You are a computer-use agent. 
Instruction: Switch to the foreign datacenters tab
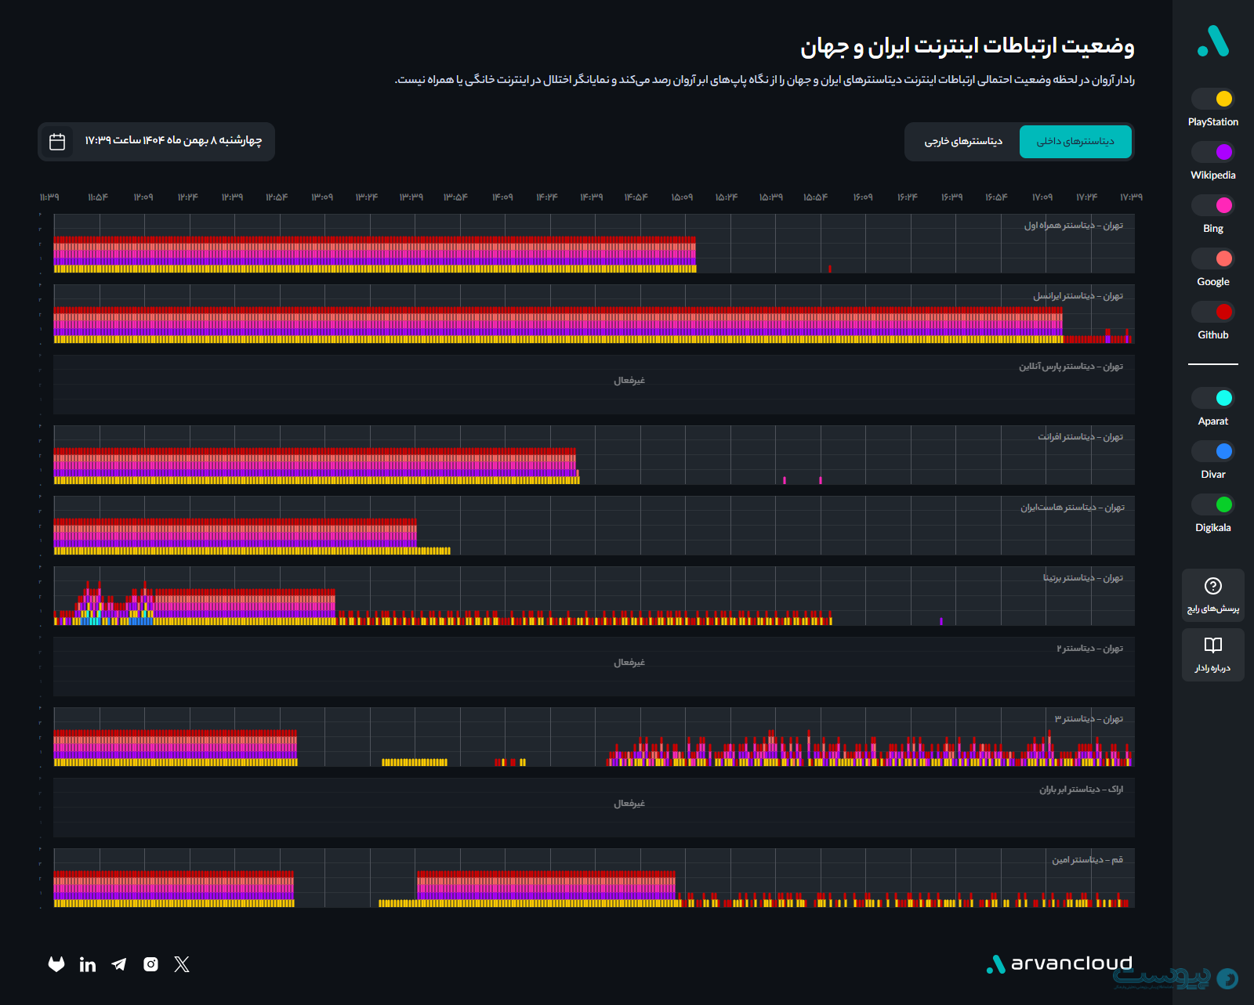coord(962,142)
